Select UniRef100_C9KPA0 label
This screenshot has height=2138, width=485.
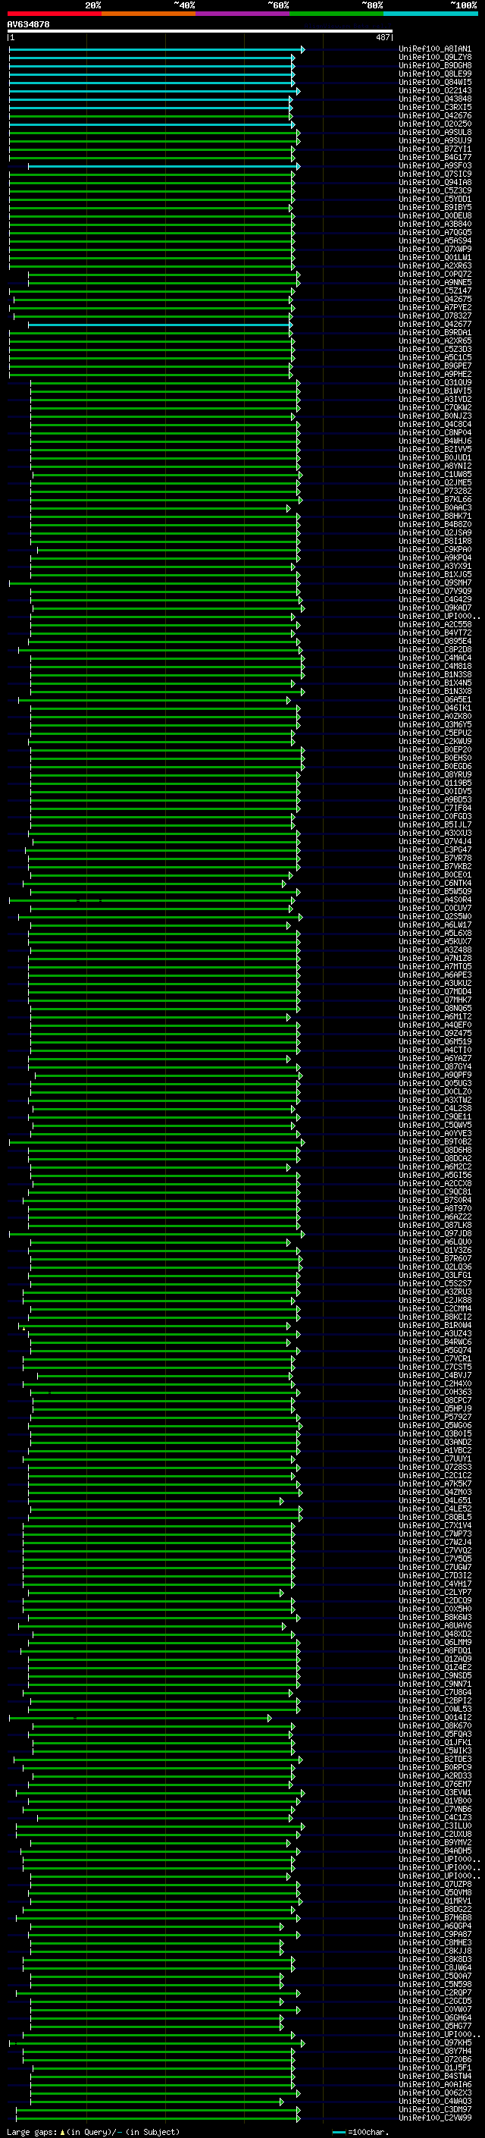[435, 549]
